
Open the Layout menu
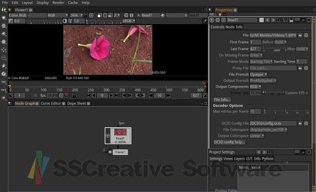point(27,3)
